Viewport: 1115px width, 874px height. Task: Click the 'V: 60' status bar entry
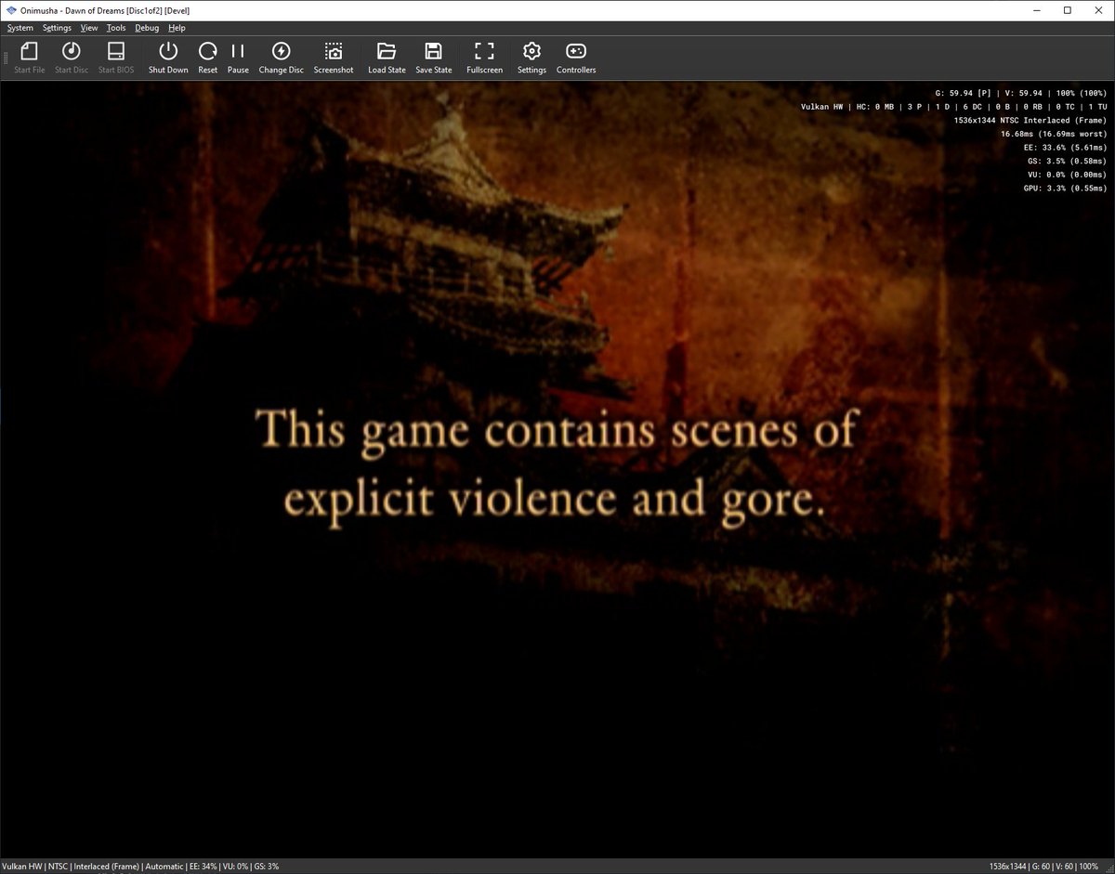(x=1066, y=867)
